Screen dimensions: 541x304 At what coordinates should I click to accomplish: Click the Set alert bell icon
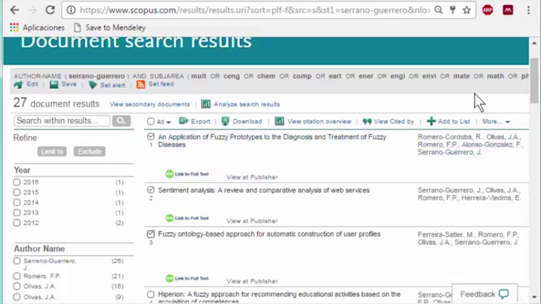93,85
